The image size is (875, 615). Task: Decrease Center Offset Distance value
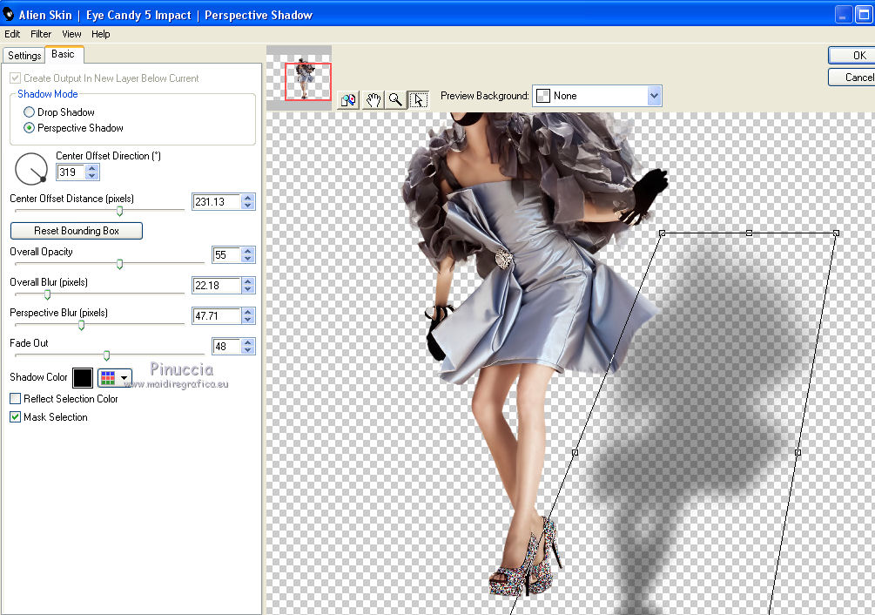coord(248,206)
